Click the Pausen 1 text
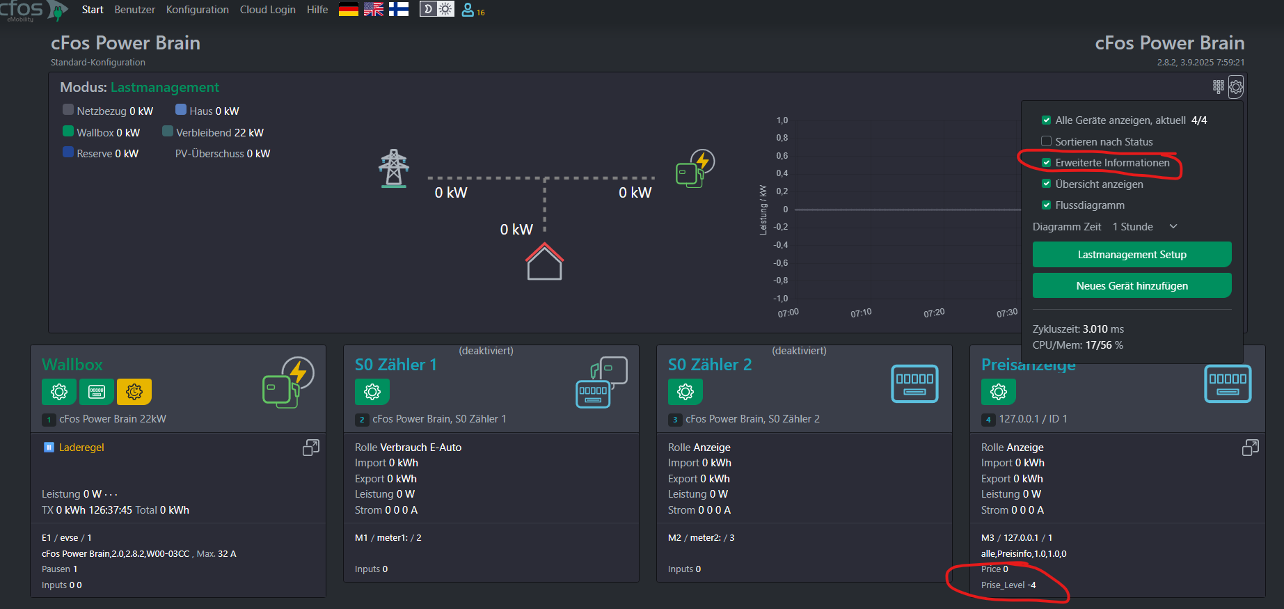1284x609 pixels. [60, 569]
